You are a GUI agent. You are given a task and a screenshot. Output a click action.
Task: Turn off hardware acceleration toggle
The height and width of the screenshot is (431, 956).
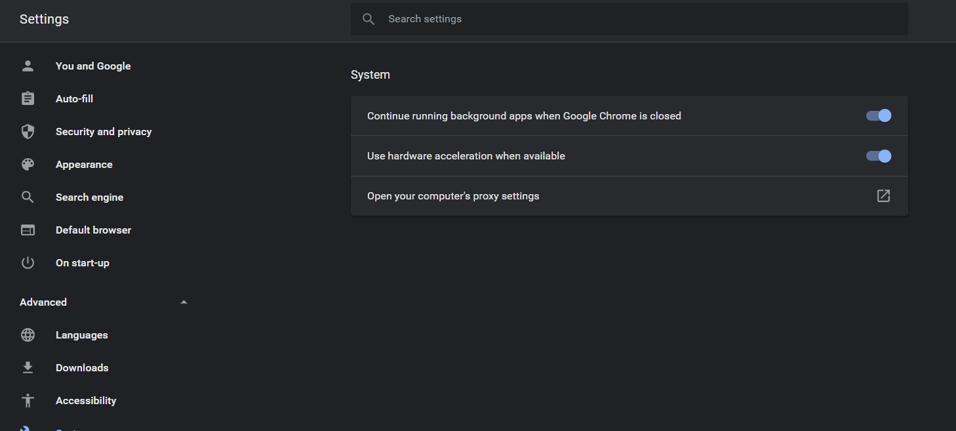pyautogui.click(x=879, y=156)
